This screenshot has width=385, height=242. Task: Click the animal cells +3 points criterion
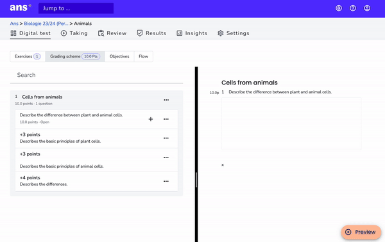pyautogui.click(x=96, y=160)
